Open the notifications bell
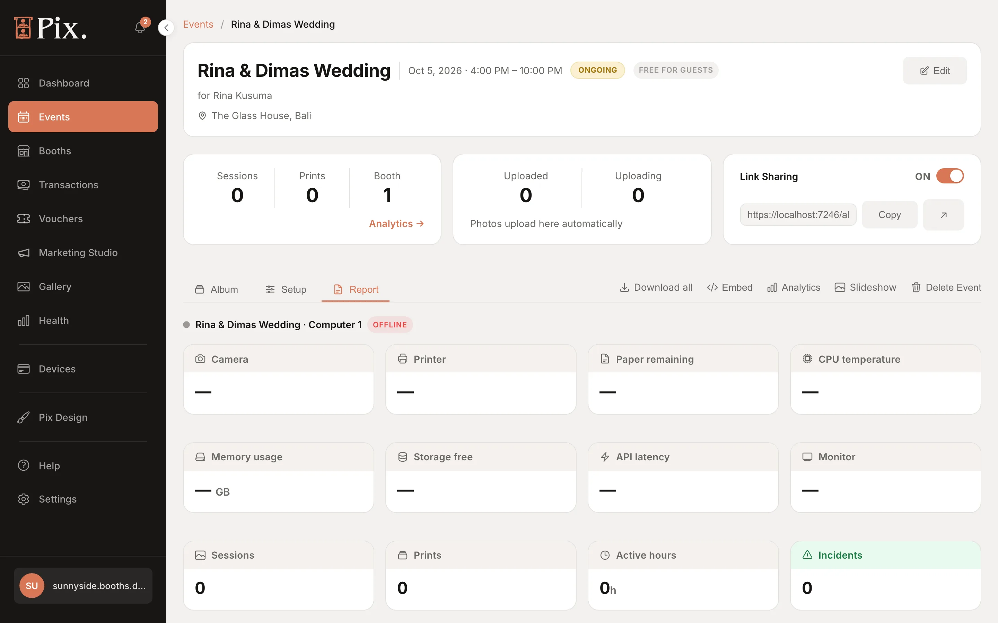The width and height of the screenshot is (998, 623). (140, 27)
